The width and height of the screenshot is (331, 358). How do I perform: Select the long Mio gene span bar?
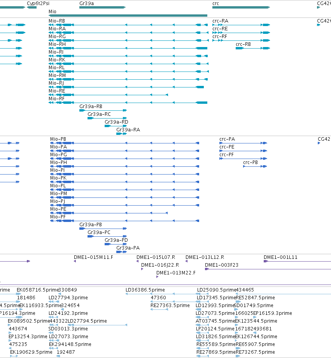click(128, 16)
